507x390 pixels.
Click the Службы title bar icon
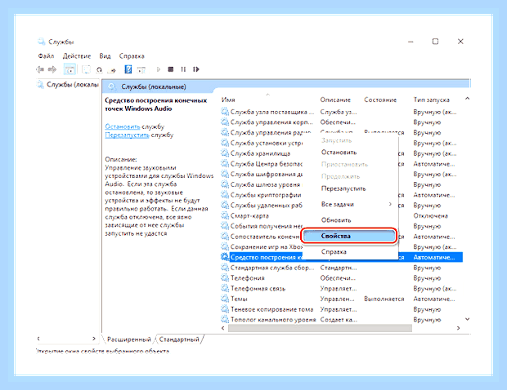coord(42,42)
